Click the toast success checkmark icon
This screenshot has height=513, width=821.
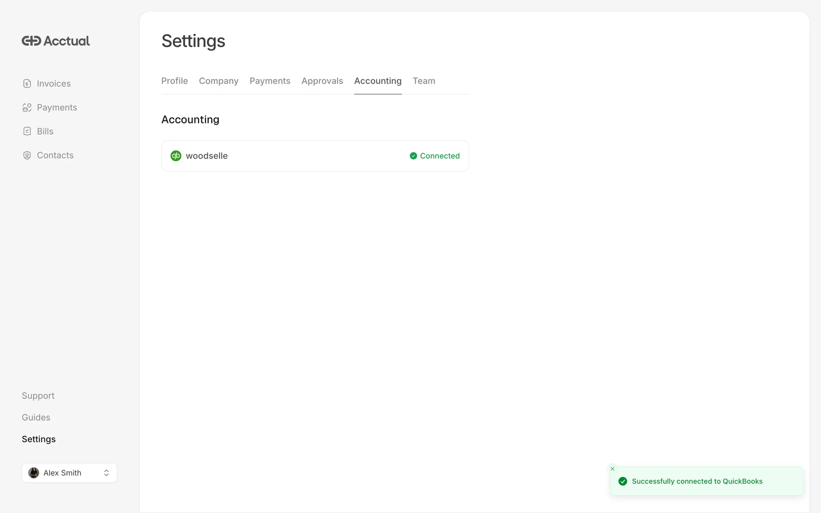pos(623,481)
